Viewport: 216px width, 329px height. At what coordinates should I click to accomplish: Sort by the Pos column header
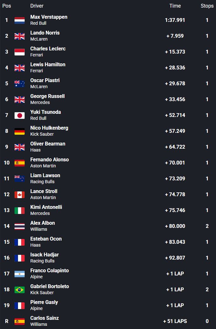[x=7, y=6]
